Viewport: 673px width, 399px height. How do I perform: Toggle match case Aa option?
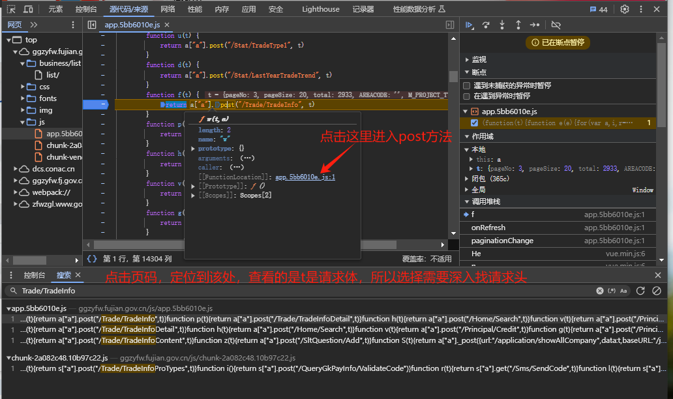(x=623, y=291)
